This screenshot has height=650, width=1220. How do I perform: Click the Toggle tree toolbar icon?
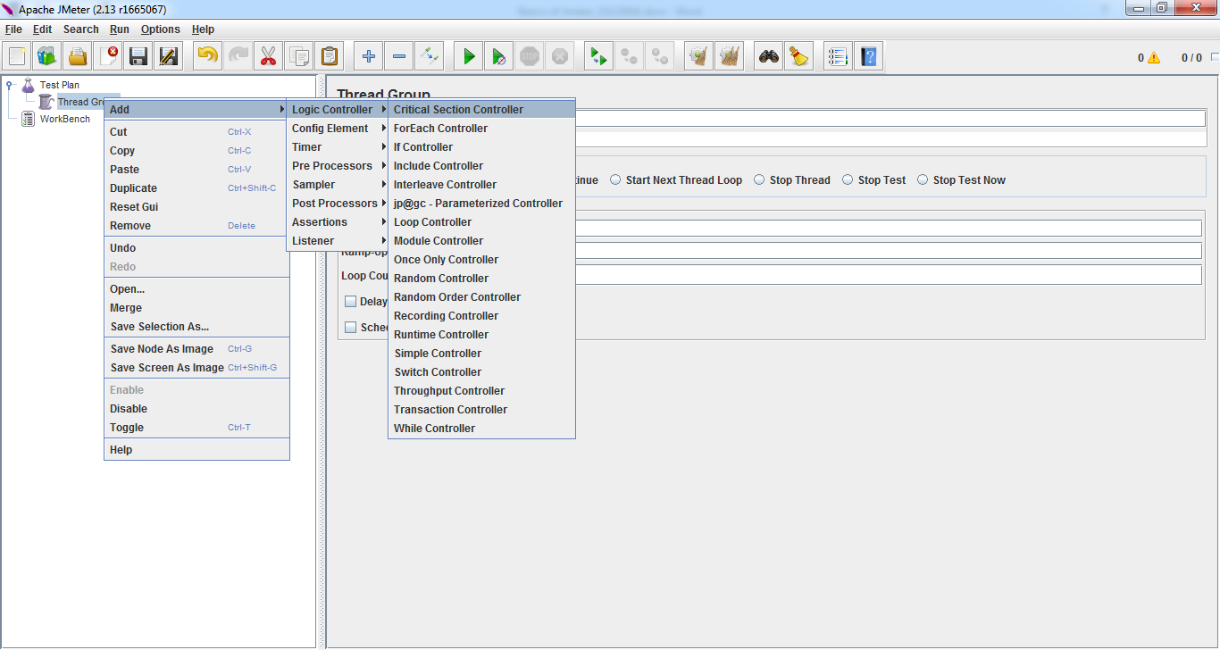coord(429,56)
